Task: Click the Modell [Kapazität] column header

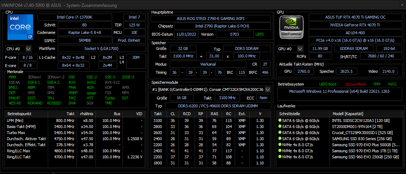Action: pos(366,114)
